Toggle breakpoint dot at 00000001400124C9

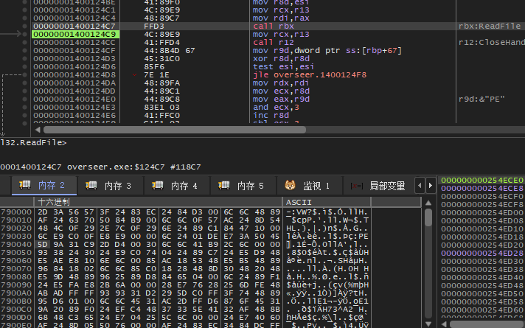[24, 34]
